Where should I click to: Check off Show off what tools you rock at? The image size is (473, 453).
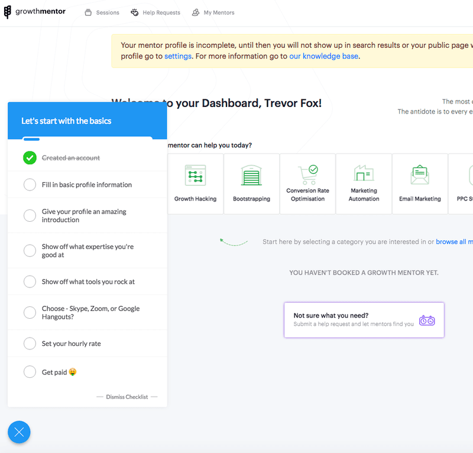tap(30, 281)
